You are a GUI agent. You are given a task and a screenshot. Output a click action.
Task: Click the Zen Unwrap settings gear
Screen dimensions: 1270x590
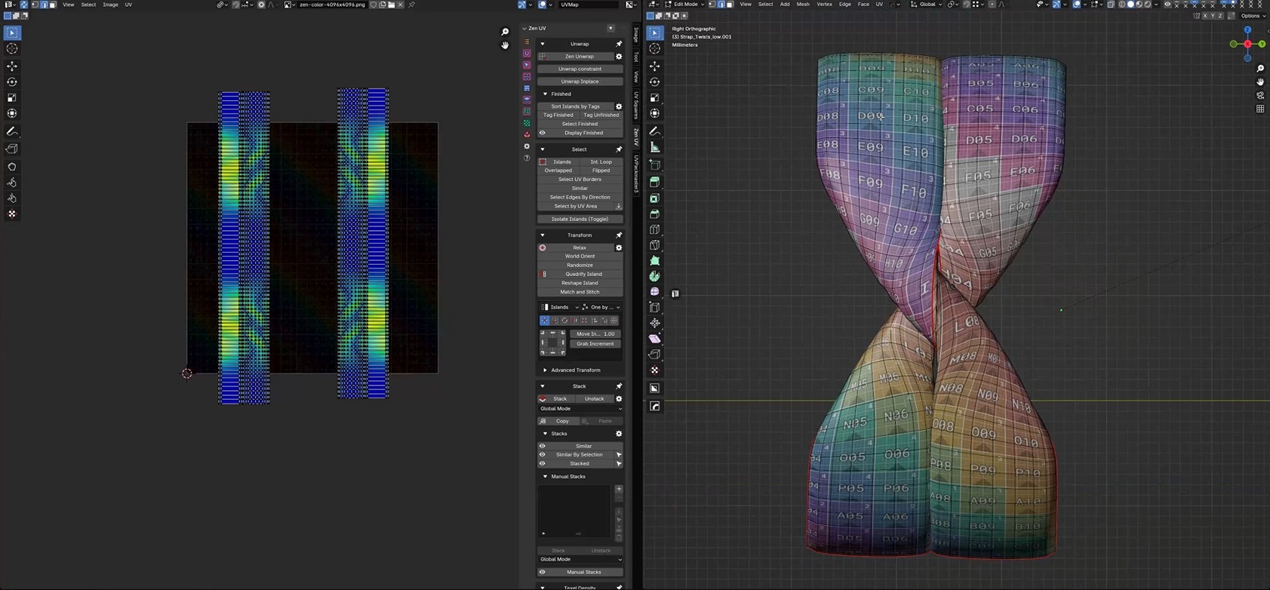(619, 57)
